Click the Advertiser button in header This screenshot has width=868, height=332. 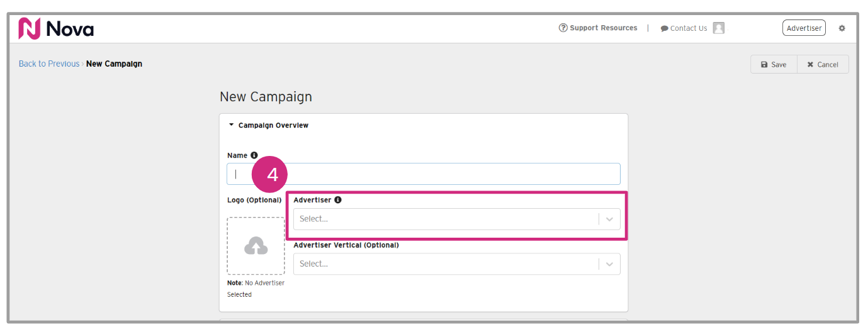(804, 28)
